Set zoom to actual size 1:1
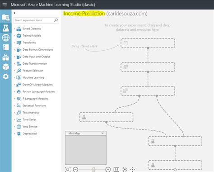This screenshot has height=172, width=214. tap(116, 169)
